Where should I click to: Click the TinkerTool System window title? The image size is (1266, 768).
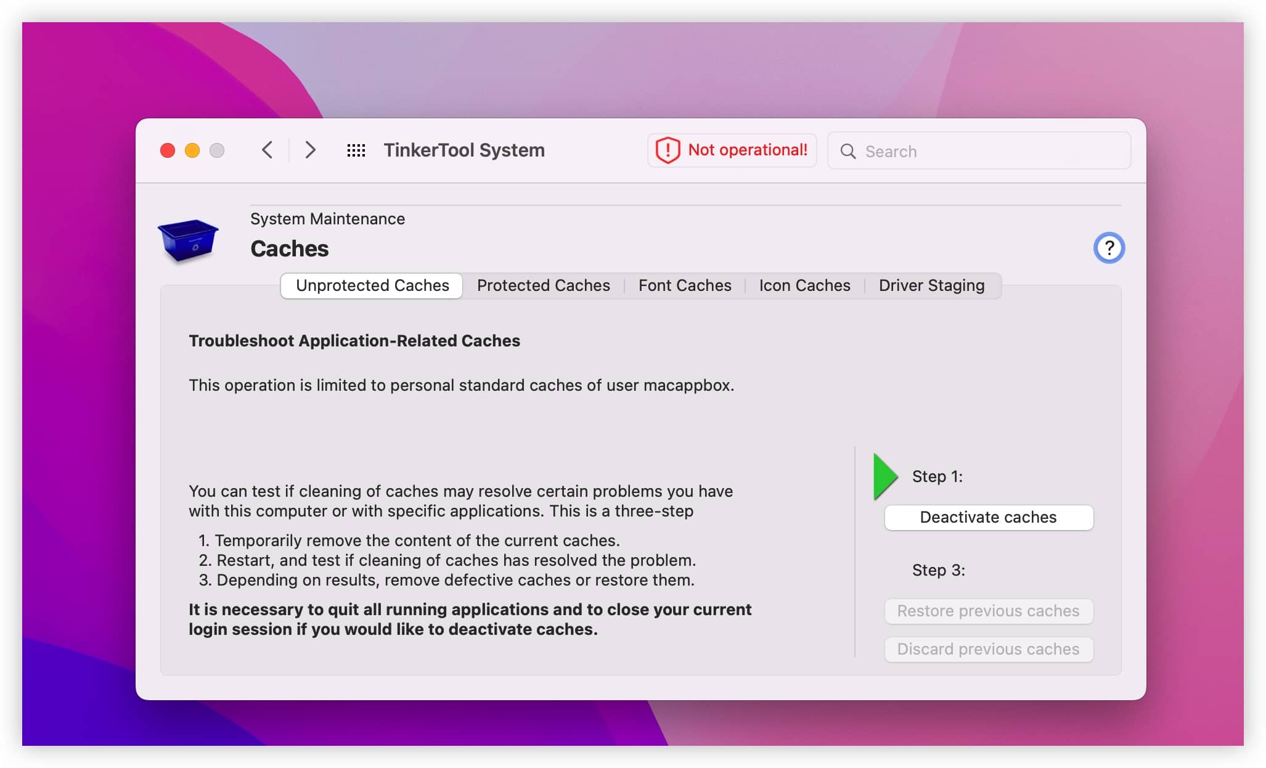[x=464, y=150]
